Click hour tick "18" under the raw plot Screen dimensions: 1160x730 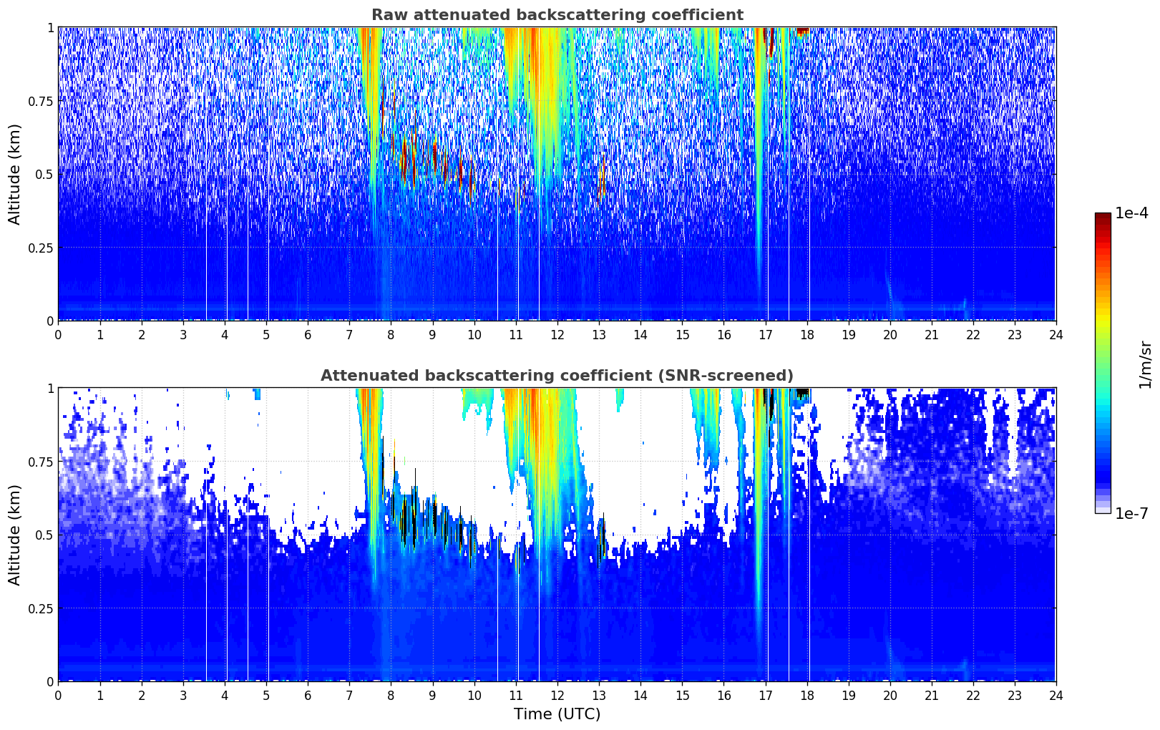tap(806, 334)
